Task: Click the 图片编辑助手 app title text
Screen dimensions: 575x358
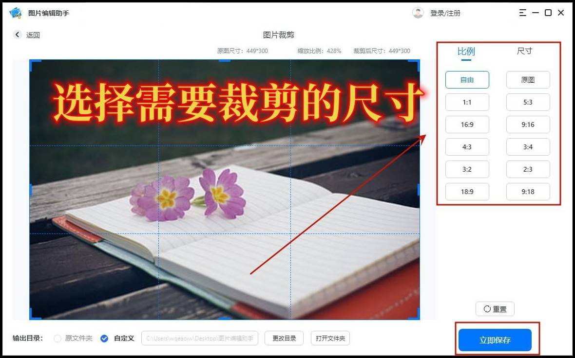Action: [49, 13]
